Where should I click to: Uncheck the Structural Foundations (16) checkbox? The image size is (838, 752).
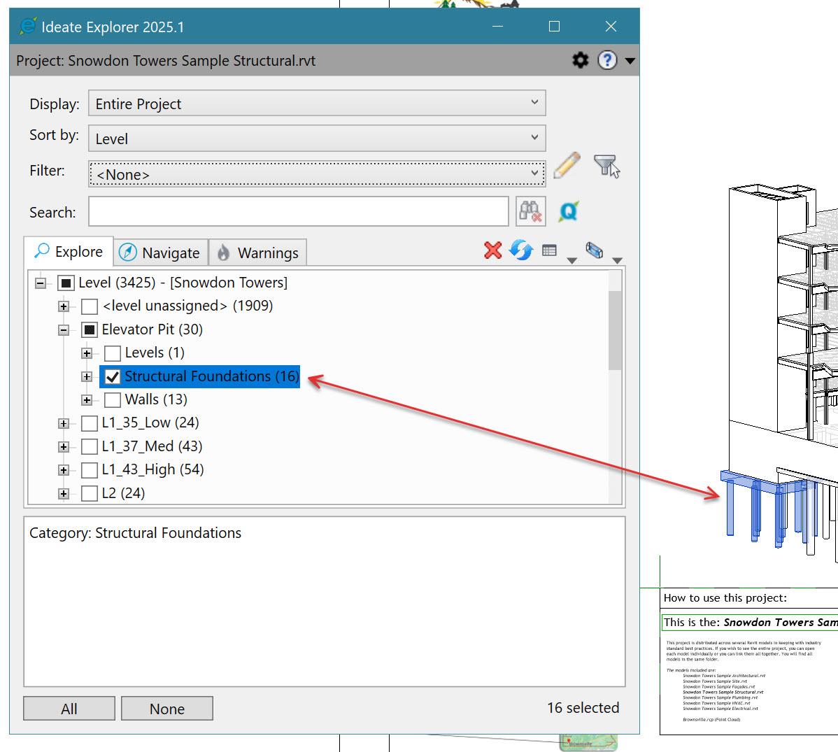coord(112,377)
